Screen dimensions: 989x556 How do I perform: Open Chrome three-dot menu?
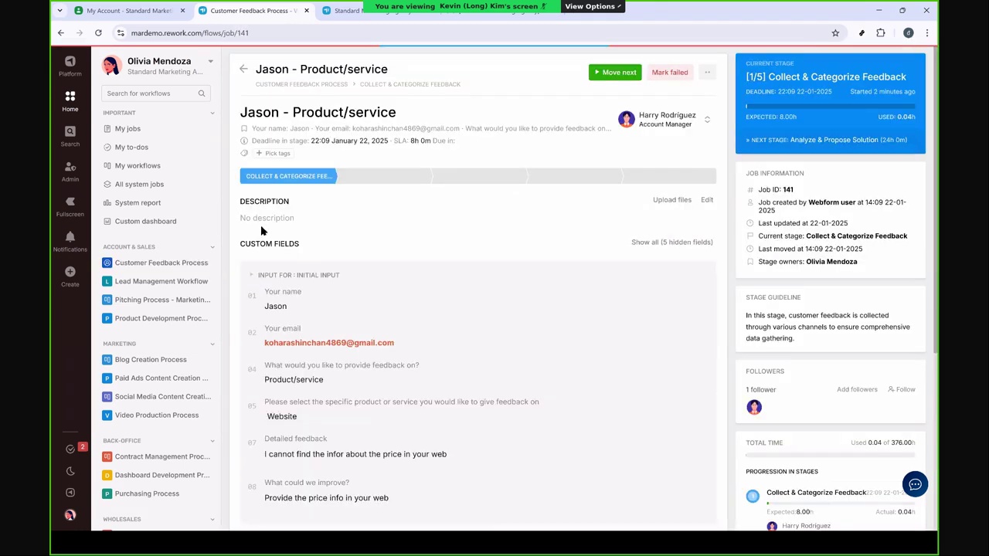[926, 33]
